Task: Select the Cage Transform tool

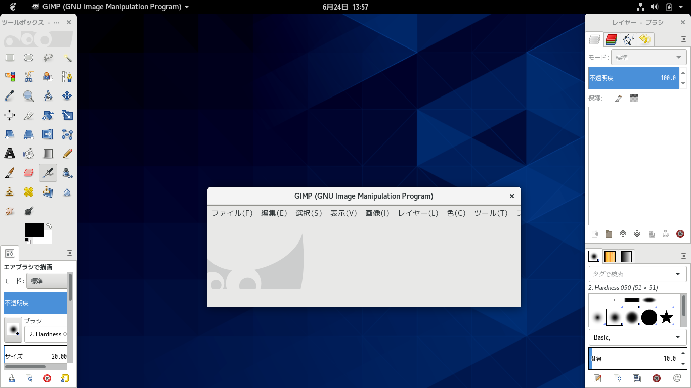Action: click(x=67, y=134)
